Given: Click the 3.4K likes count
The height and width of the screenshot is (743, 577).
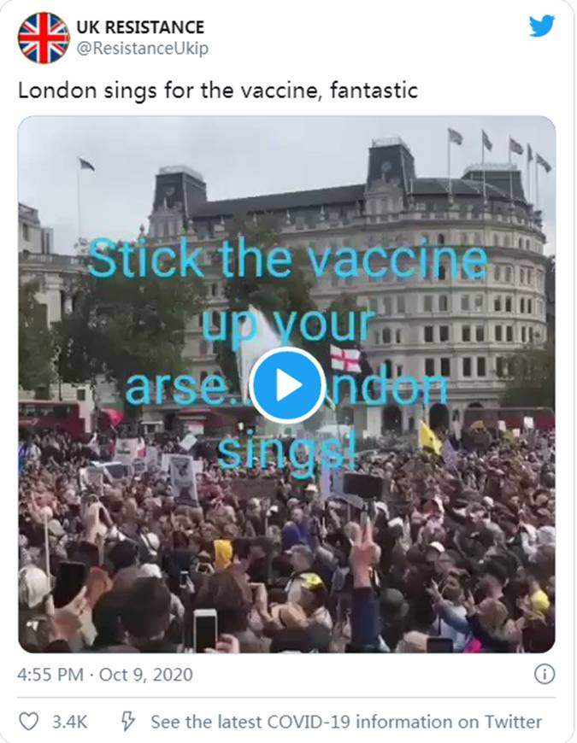Looking at the screenshot, I should coord(69,722).
